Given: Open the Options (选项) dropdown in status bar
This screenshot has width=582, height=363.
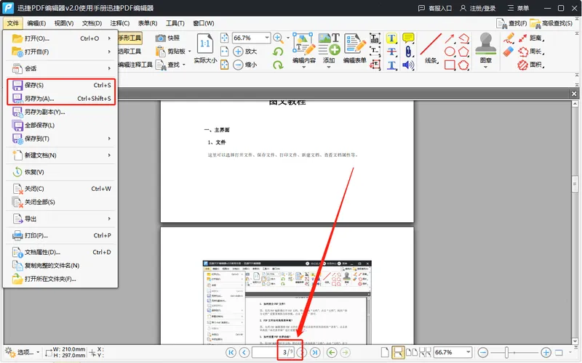Looking at the screenshot, I should 23,352.
